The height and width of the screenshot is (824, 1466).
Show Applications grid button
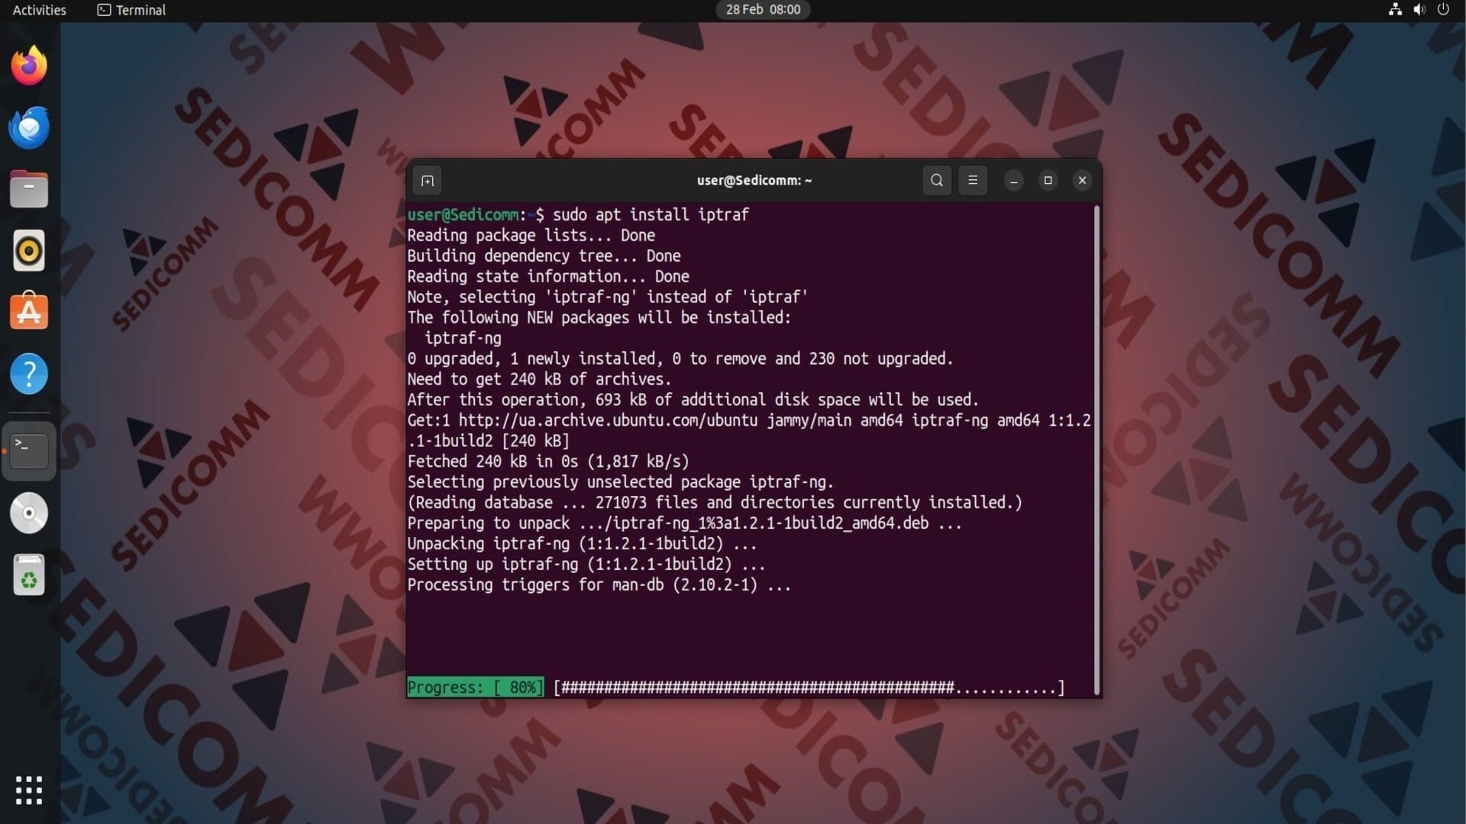29,790
